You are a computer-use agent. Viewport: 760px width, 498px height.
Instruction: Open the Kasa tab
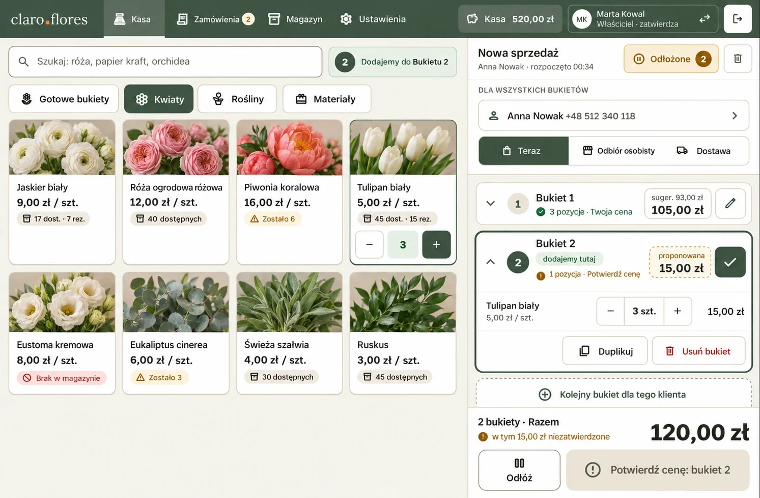pos(134,19)
